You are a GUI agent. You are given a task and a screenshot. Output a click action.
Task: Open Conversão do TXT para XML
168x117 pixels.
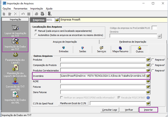point(15,84)
